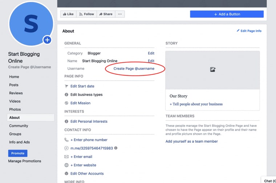This screenshot has height=183, width=276.
Task: Open Edit business types
Action: coord(86,95)
